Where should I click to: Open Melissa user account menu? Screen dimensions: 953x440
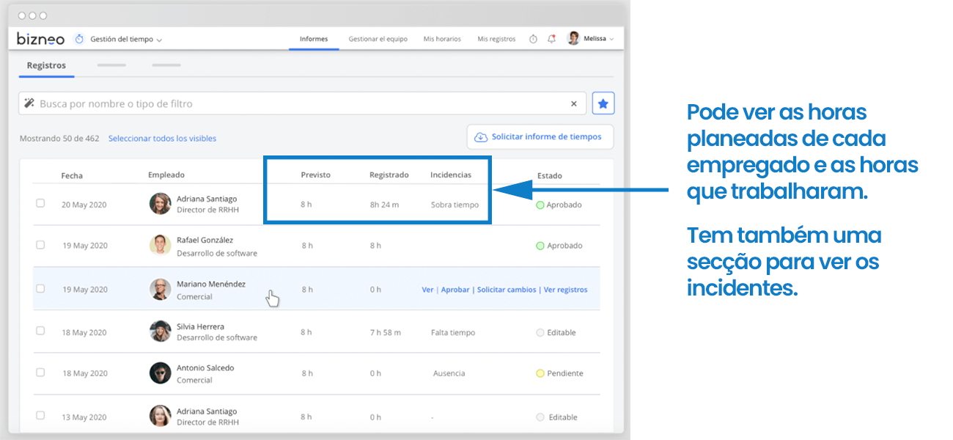[x=591, y=39]
